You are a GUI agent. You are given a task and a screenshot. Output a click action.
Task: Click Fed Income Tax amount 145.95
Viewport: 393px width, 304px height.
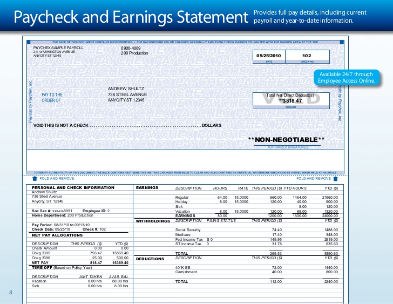(276, 239)
